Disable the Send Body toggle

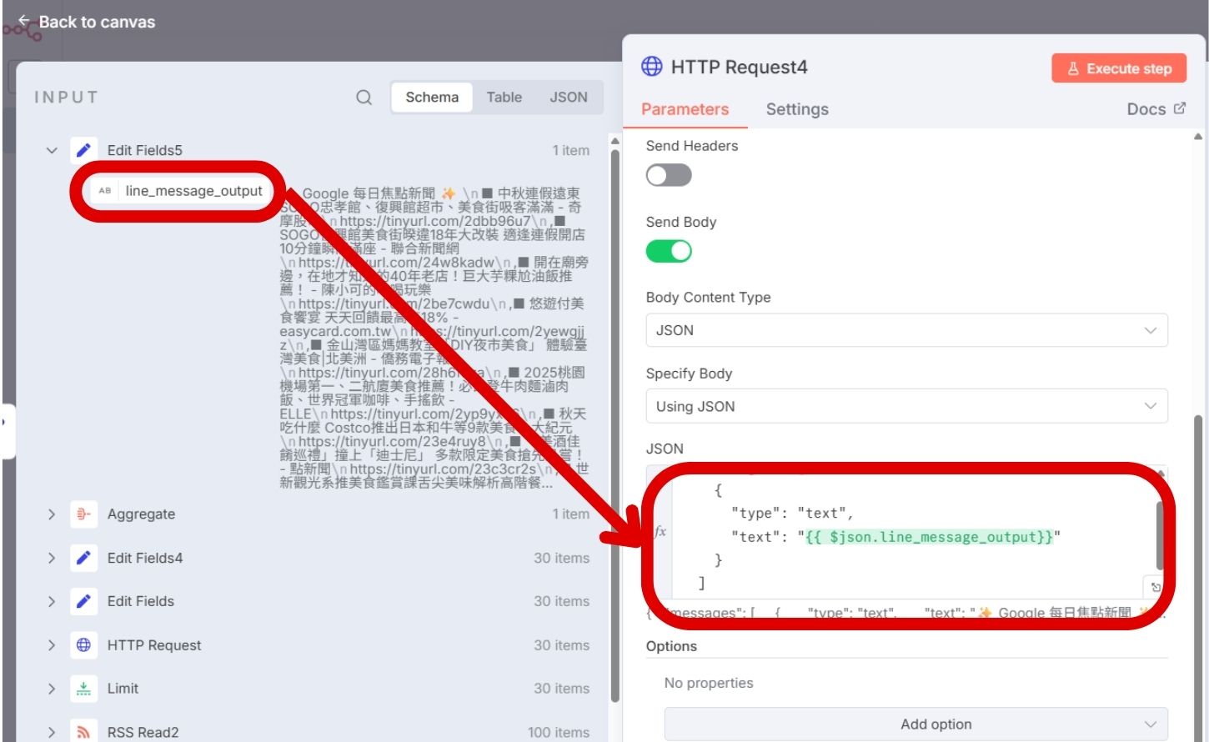669,250
